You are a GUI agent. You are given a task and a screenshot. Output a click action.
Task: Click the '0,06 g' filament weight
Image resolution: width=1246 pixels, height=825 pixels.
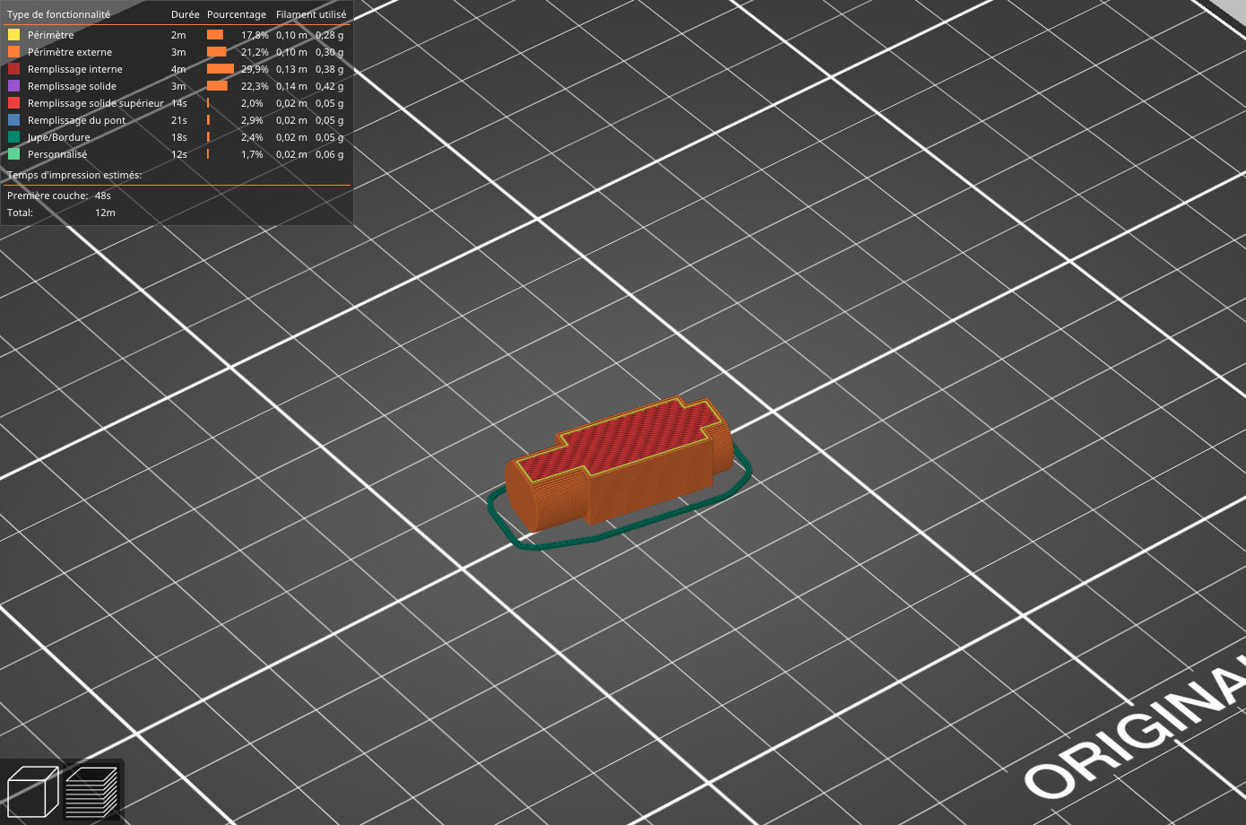tap(330, 154)
